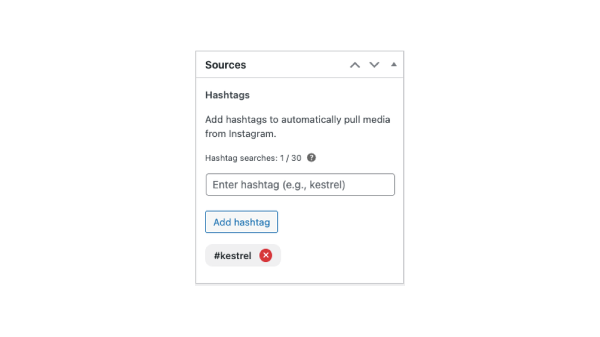This screenshot has height=337, width=600.
Task: Collapse the Sources panel with the triangle toggle
Action: pos(394,64)
